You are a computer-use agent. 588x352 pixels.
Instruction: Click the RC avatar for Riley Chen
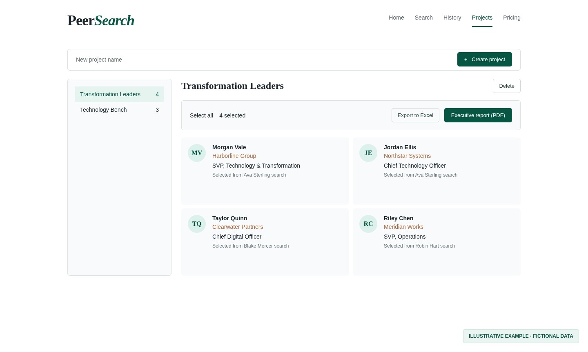coord(368,224)
